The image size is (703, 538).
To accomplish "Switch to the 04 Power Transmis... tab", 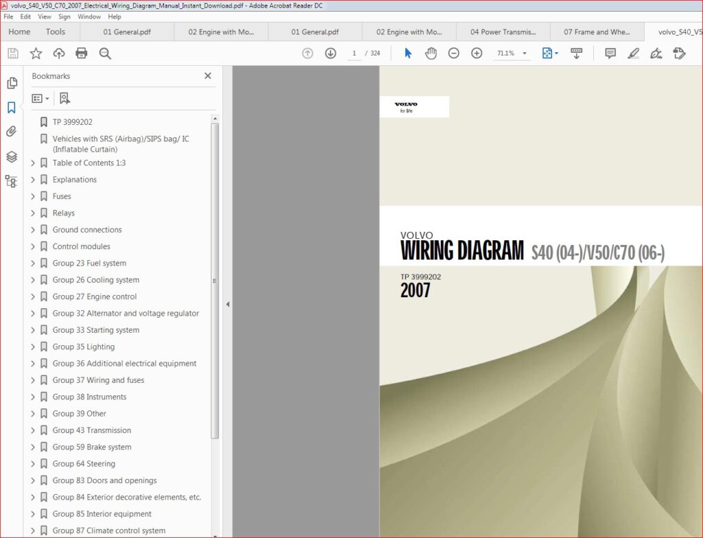I will [503, 32].
